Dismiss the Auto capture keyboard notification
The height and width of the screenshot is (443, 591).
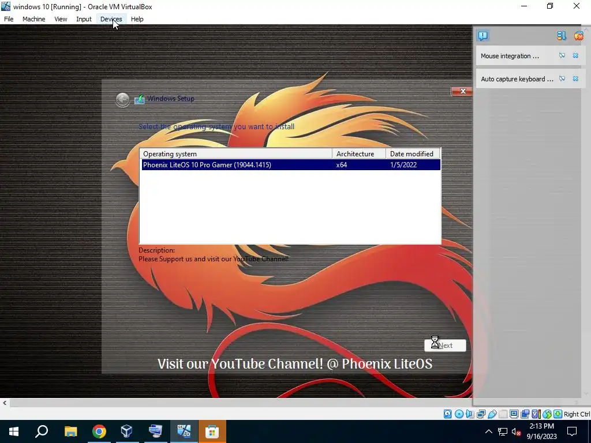(x=575, y=78)
